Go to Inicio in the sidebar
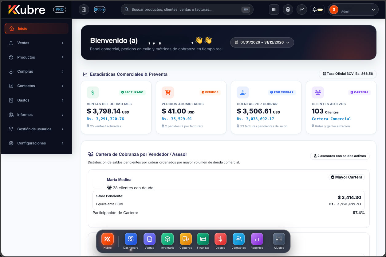The image size is (386, 257). (x=37, y=29)
